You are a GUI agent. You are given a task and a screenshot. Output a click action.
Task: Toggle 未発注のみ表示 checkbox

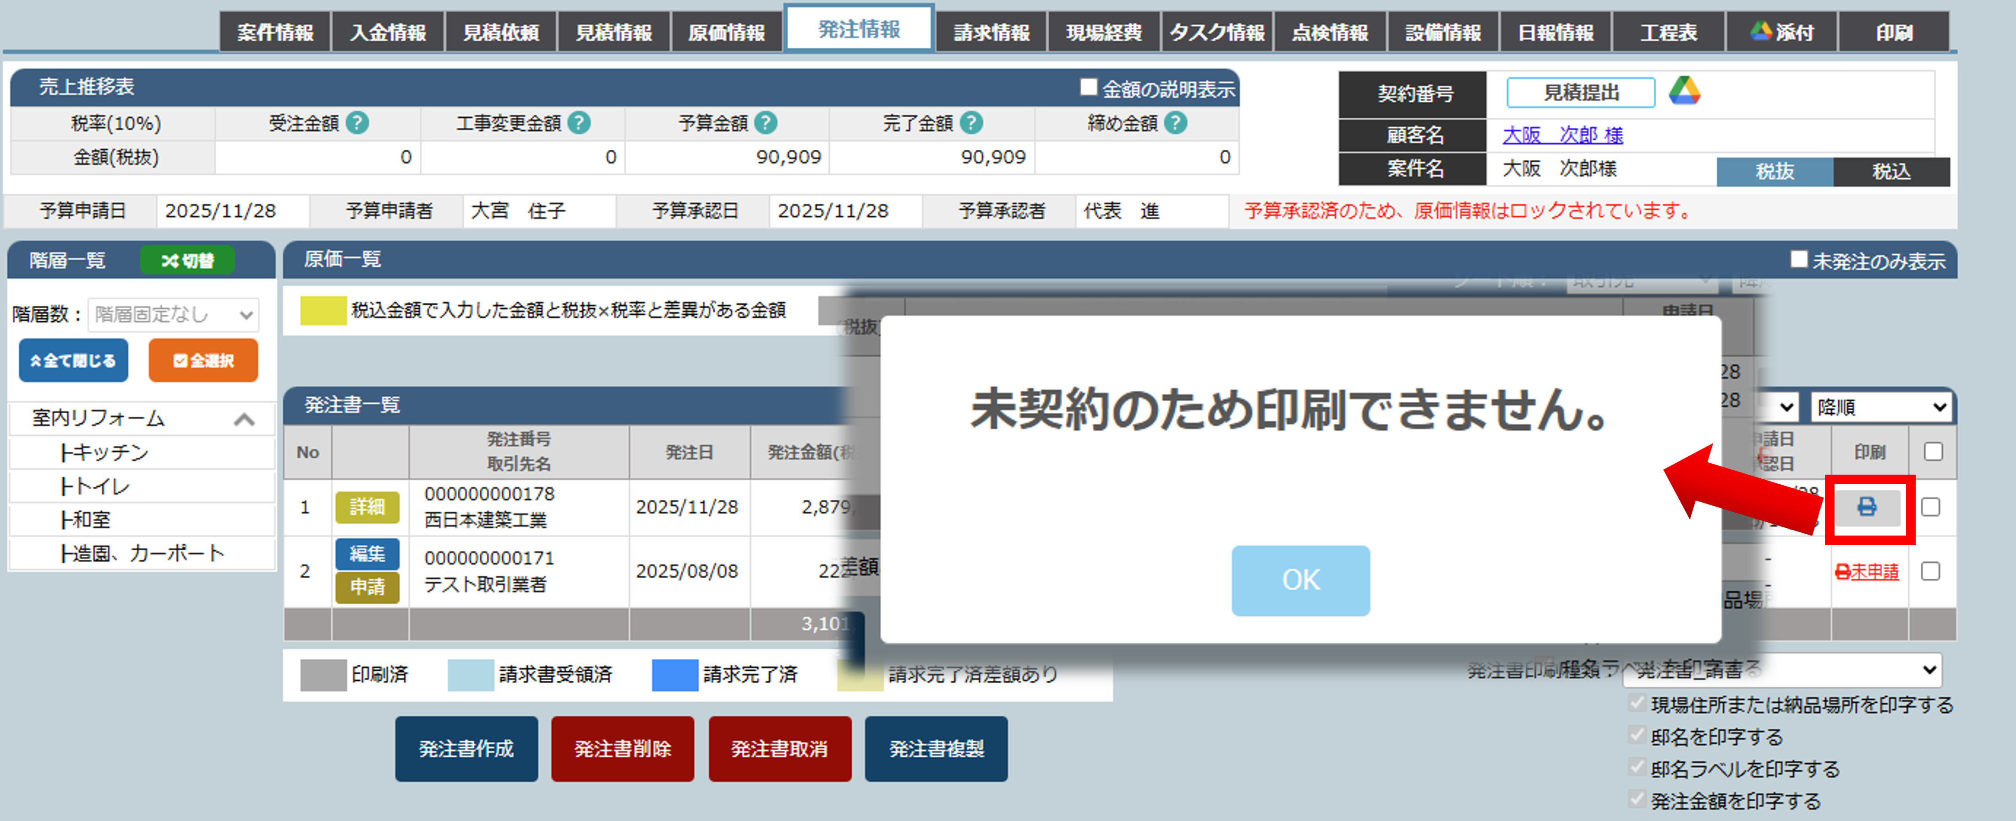pos(1798,259)
